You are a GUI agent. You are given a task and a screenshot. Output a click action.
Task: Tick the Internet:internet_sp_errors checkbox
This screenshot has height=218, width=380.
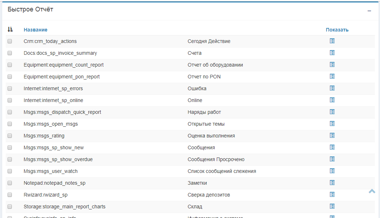pos(10,88)
